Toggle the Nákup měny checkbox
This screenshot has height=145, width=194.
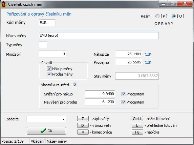tap(49, 68)
